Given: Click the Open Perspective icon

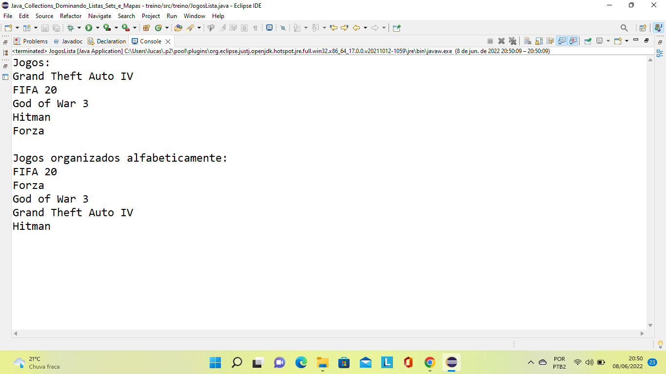Looking at the screenshot, I should pyautogui.click(x=643, y=28).
